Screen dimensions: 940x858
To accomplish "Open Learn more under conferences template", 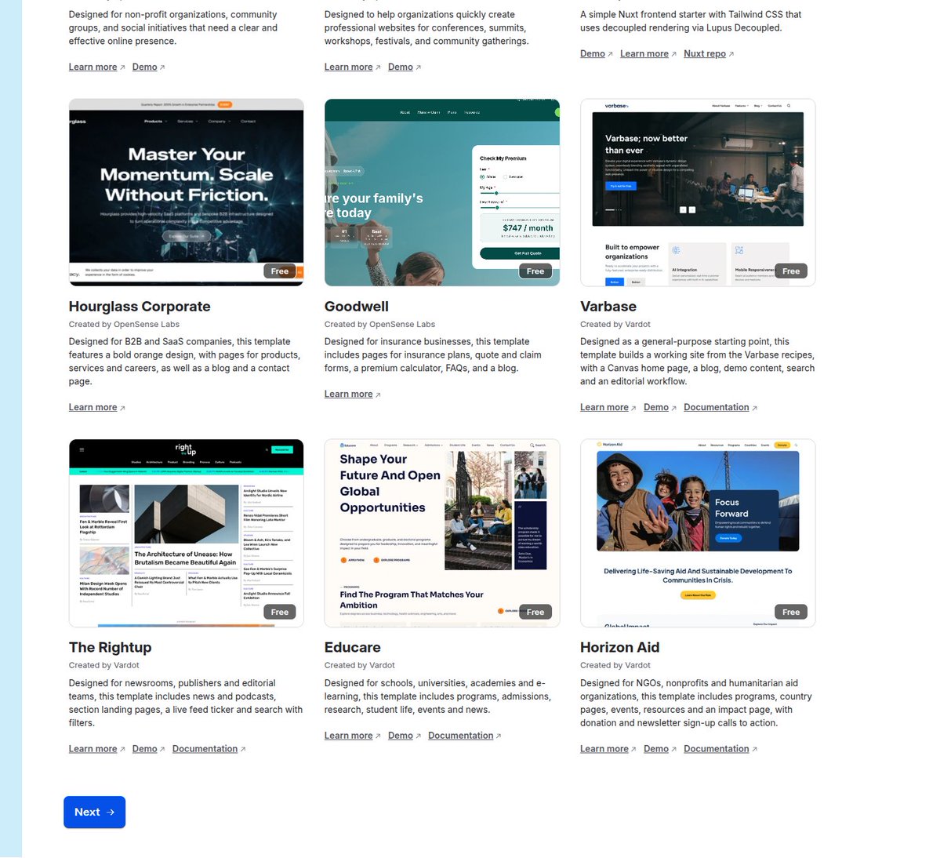I will click(348, 67).
